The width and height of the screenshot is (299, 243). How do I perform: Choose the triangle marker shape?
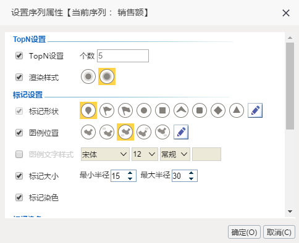pos(237,110)
